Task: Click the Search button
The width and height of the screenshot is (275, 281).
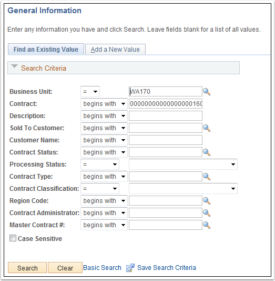Action: [27, 268]
